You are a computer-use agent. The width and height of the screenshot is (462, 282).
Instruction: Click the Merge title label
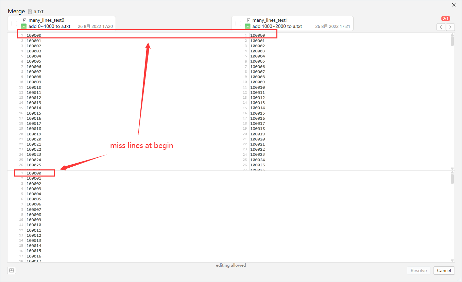16,11
